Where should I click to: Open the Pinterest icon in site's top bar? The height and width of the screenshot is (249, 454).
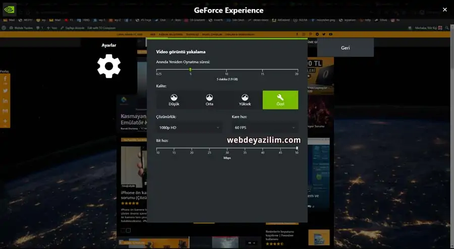pyautogui.click(x=310, y=34)
